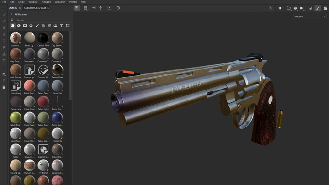
Task: Open the JavaScript menu
Action: click(60, 2)
